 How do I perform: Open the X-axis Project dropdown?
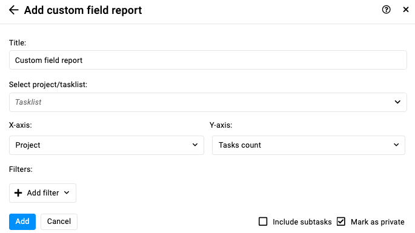[x=107, y=145]
